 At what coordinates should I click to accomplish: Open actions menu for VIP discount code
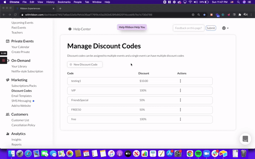coord(180,90)
